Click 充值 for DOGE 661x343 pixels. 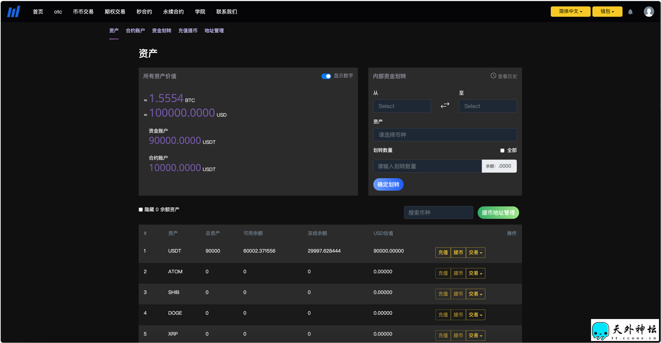pos(443,315)
